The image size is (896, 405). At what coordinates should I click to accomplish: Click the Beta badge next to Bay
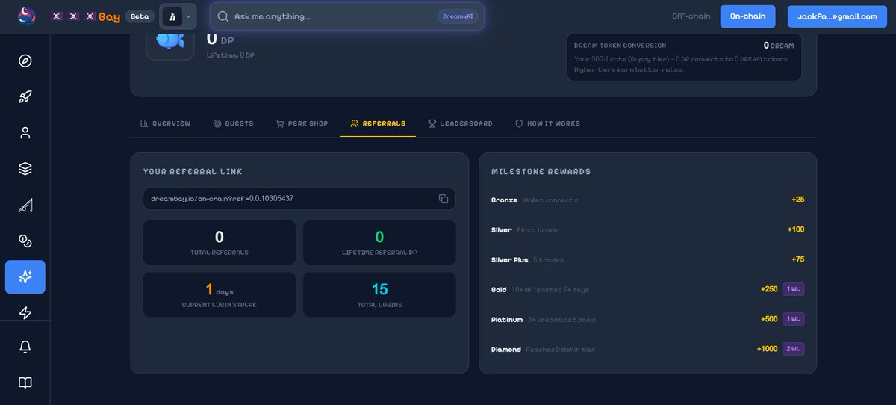(138, 16)
